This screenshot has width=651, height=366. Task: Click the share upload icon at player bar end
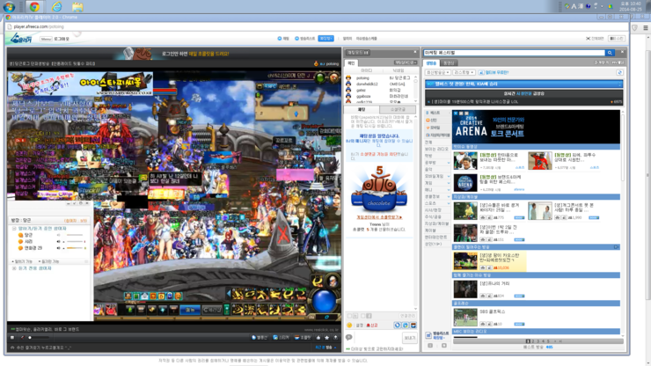click(x=335, y=338)
